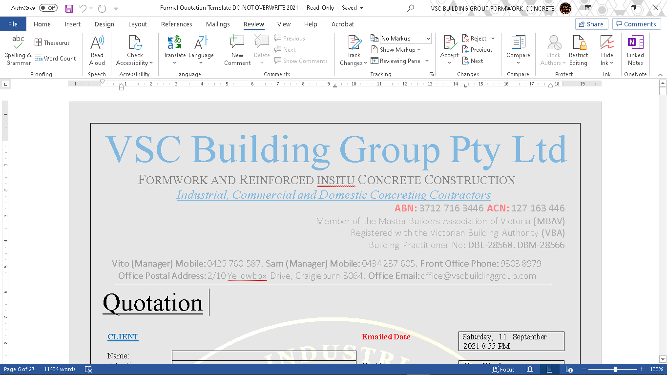Open Spelling & Grammar check
This screenshot has height=375, width=667.
pos(18,50)
